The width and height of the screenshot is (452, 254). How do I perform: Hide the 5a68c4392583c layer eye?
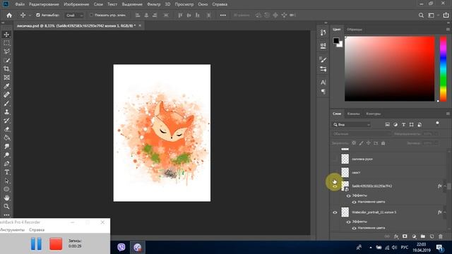(335, 186)
